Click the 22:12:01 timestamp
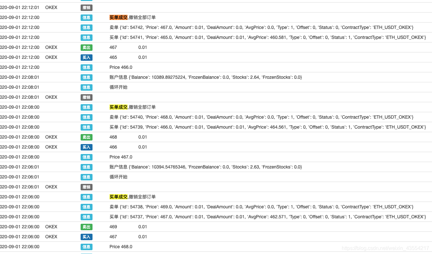 click(x=20, y=7)
